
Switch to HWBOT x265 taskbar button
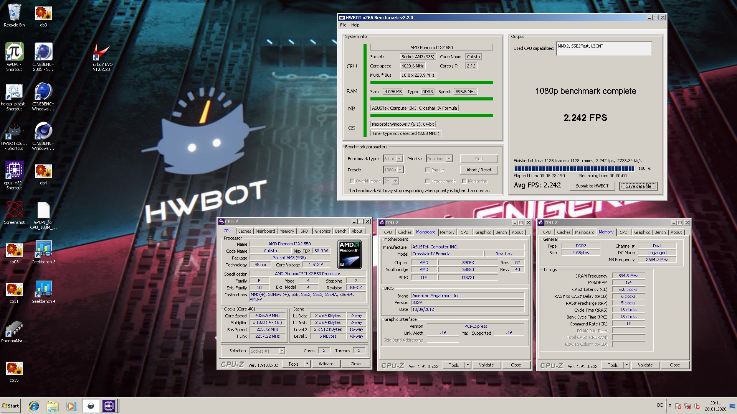(91, 406)
